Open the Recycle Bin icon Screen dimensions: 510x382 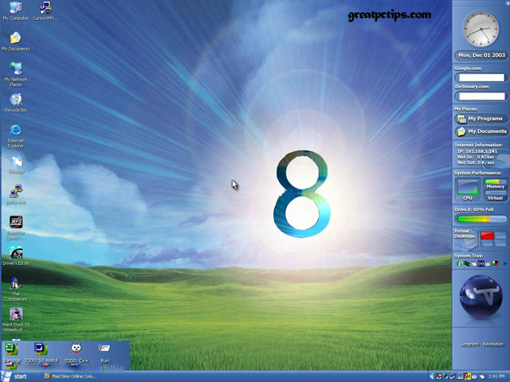[x=14, y=100]
